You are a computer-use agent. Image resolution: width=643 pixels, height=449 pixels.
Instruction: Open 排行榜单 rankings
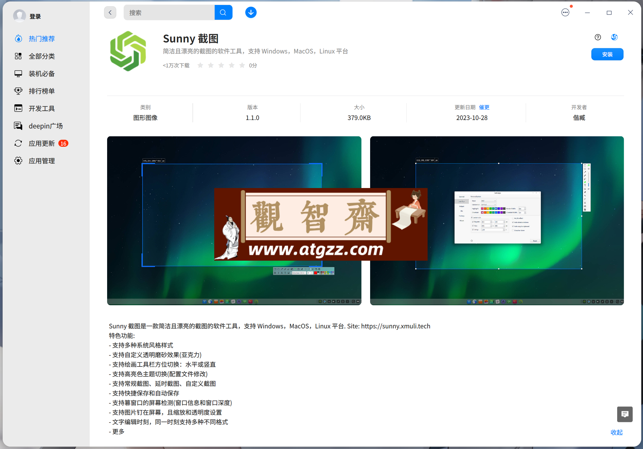point(42,91)
